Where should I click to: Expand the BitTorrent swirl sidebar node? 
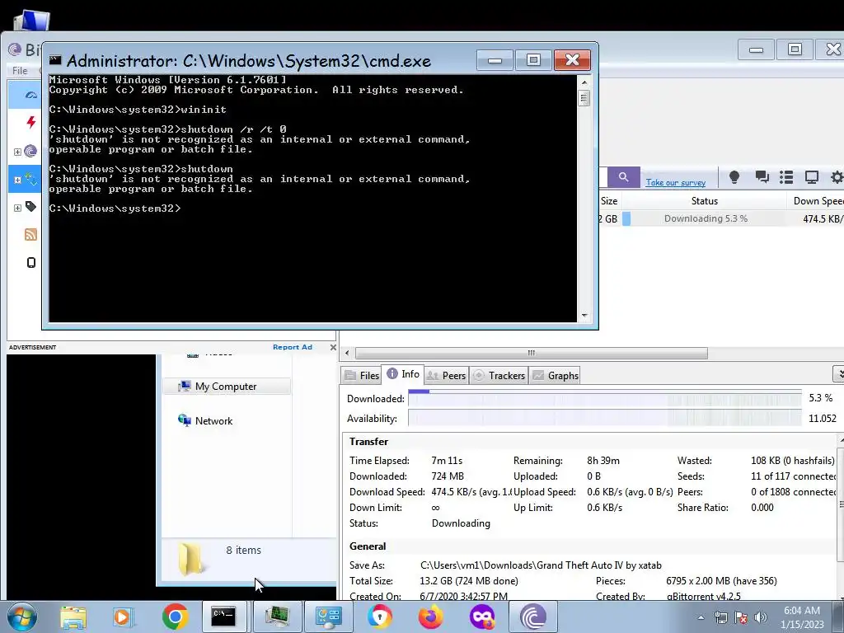click(17, 152)
